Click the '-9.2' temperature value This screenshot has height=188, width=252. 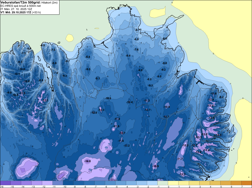pos(163,70)
